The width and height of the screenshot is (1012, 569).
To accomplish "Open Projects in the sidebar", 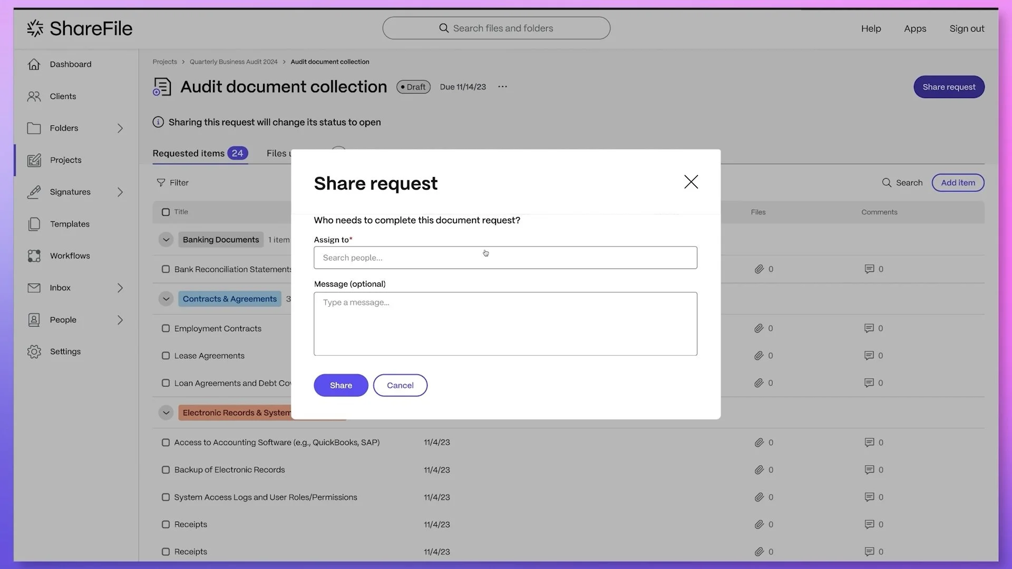I will (66, 160).
